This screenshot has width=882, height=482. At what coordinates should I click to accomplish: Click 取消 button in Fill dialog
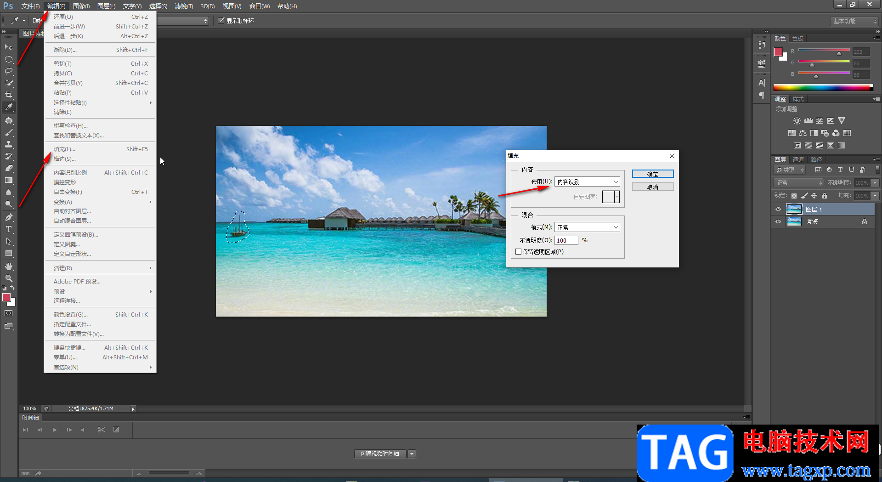coord(653,187)
